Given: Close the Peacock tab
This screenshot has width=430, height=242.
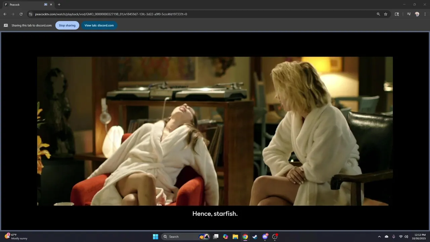Looking at the screenshot, I should pyautogui.click(x=51, y=5).
